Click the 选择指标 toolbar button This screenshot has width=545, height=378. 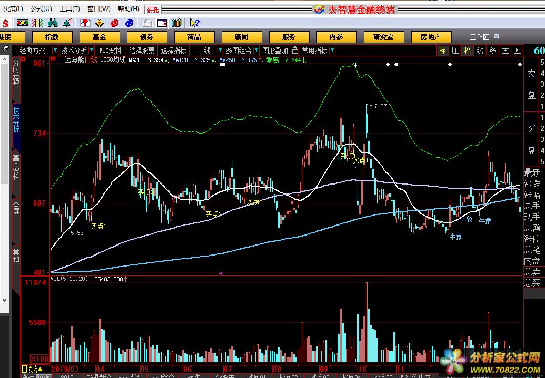coord(173,50)
